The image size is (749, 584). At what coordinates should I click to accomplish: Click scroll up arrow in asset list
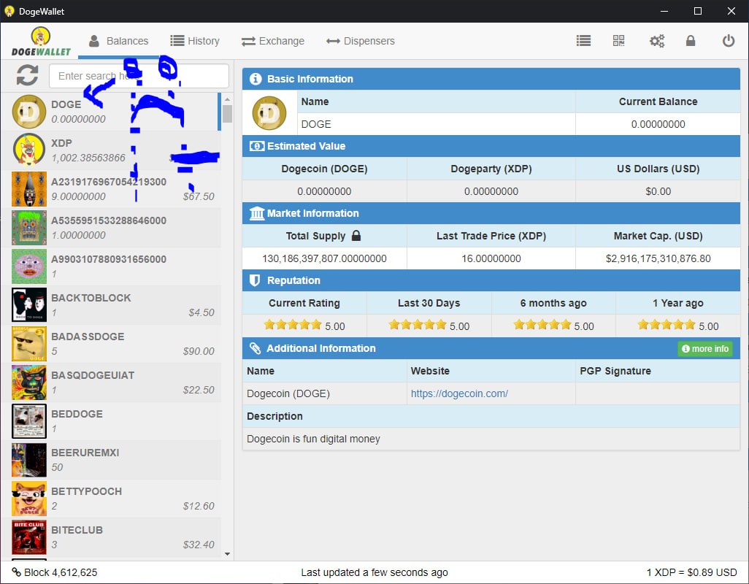pyautogui.click(x=227, y=99)
